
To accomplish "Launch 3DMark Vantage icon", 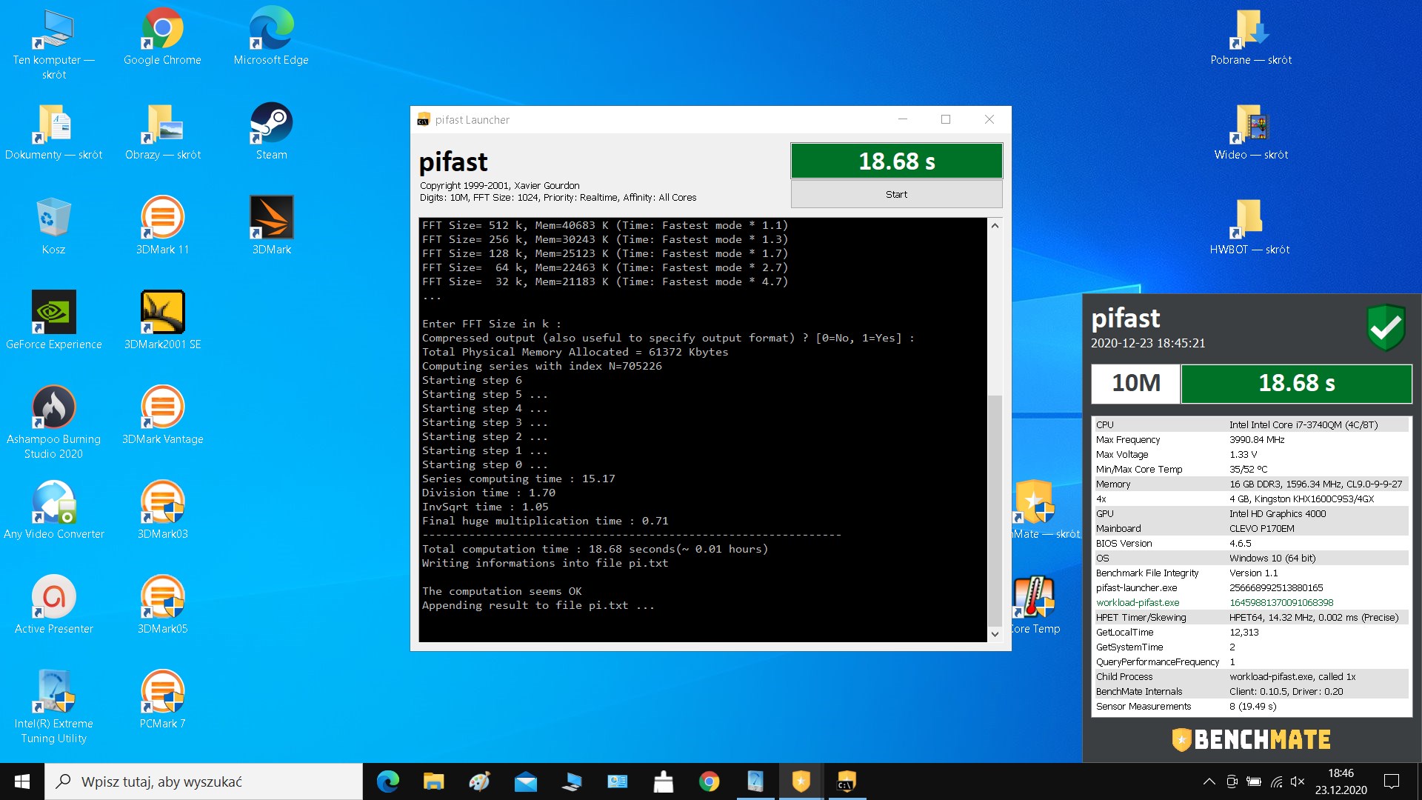I will pyautogui.click(x=162, y=416).
